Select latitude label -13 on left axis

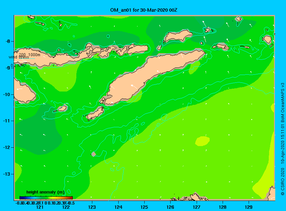pos(6,174)
